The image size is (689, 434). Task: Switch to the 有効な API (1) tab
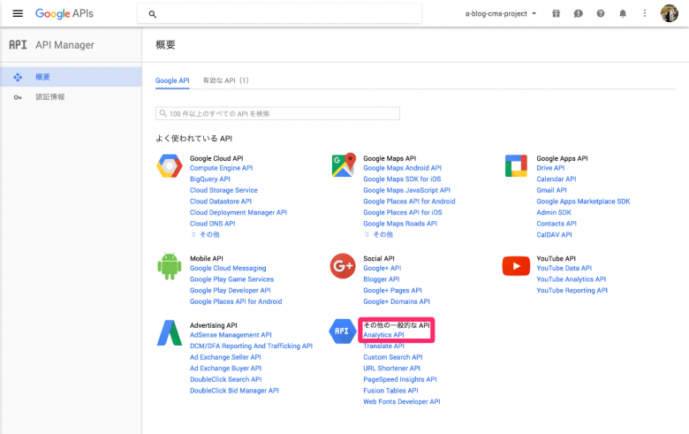click(x=225, y=81)
